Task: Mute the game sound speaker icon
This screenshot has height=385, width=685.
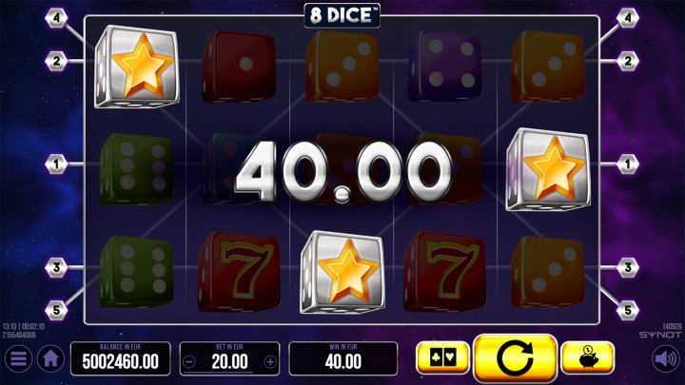Action: pyautogui.click(x=666, y=358)
